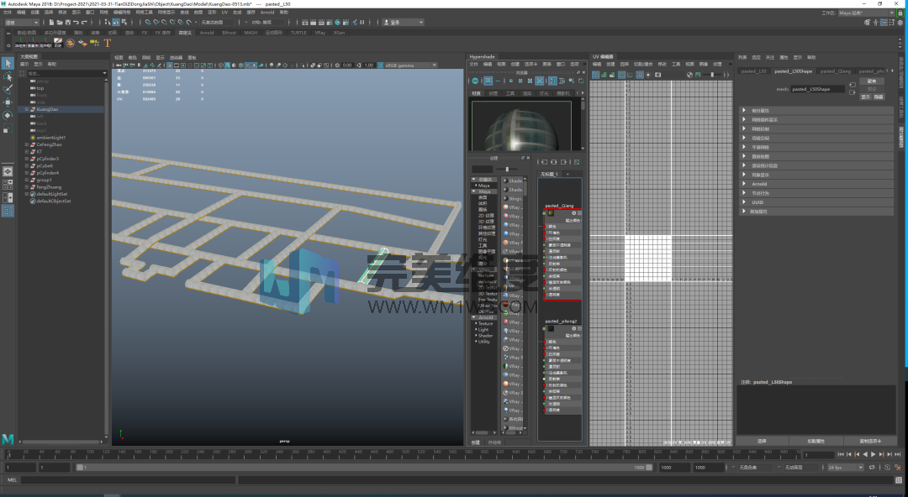
Task: Click the Save Scene icon
Action: click(68, 23)
